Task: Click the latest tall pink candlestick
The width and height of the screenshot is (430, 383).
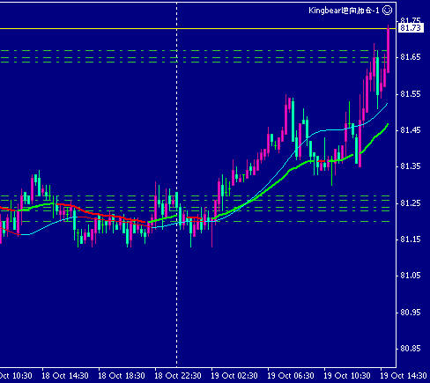Action: [389, 49]
